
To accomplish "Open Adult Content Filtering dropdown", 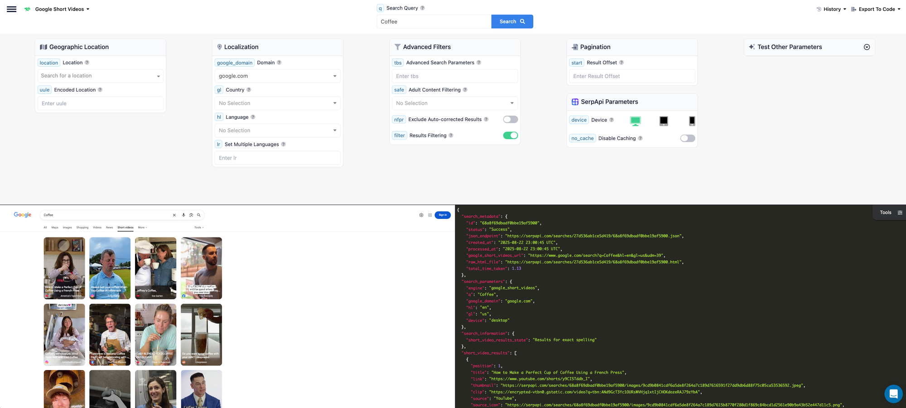I will 455,103.
